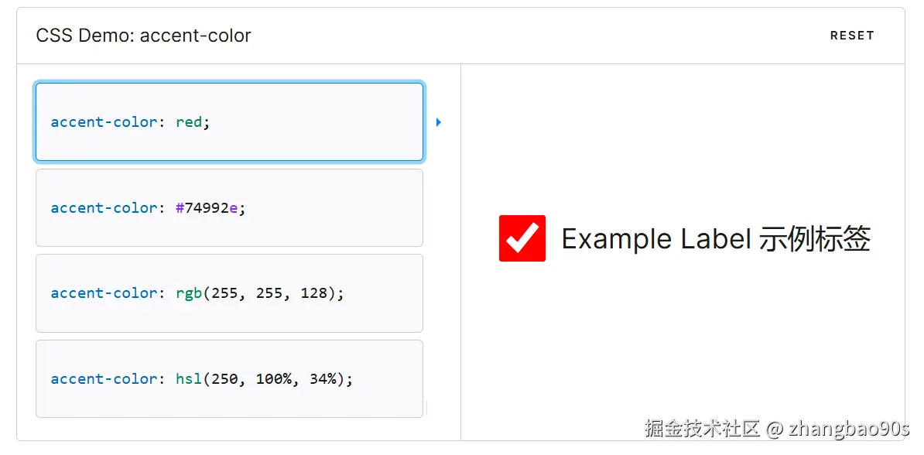Click the blue arrow beside the red option
Viewport: 924px width, 455px height.
(x=439, y=122)
